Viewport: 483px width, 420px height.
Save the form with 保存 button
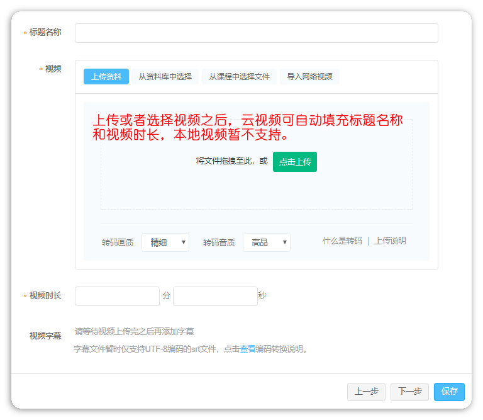[449, 392]
